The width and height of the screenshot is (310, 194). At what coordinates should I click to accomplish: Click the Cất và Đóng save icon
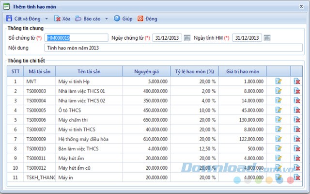(x=9, y=19)
